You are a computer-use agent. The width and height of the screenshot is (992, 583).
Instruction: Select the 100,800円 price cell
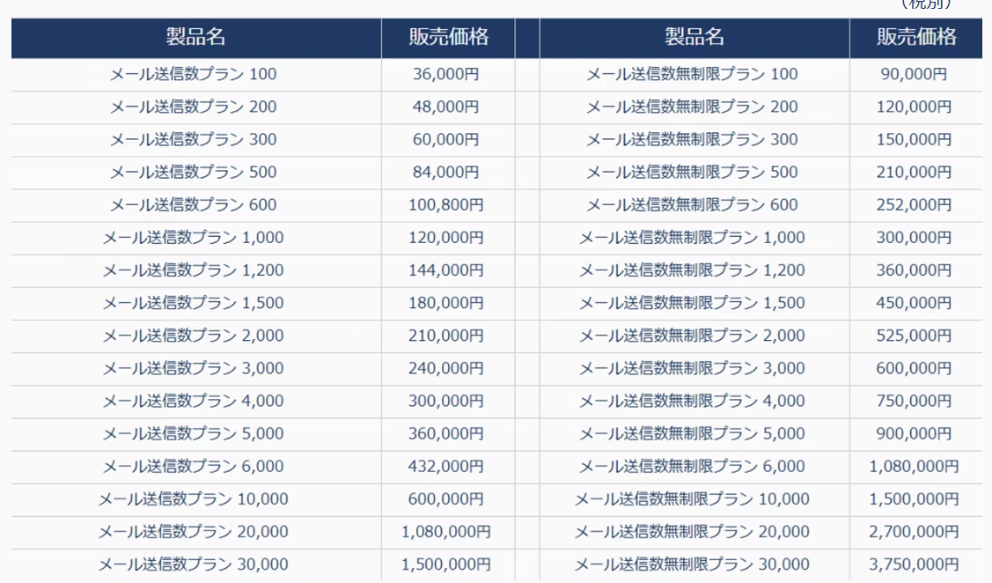[x=445, y=204]
